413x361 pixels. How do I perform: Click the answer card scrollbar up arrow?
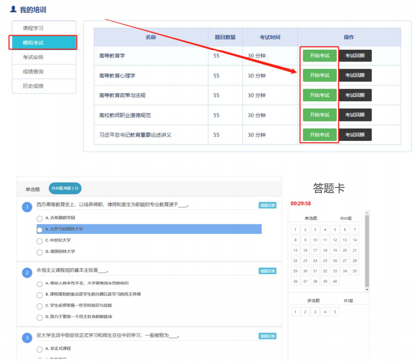(367, 213)
